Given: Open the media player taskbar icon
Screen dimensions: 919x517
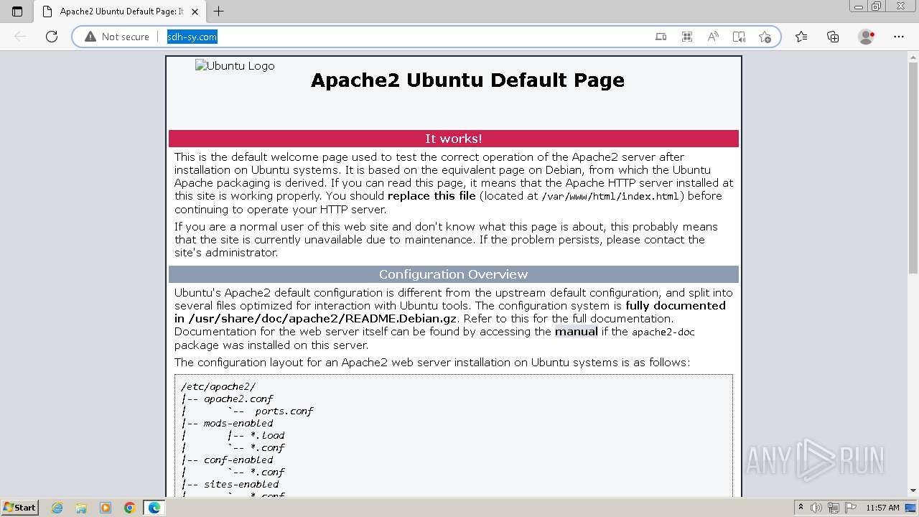Looking at the screenshot, I should [106, 508].
